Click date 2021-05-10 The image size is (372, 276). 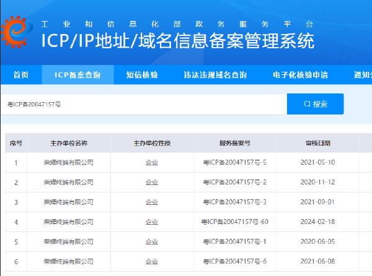pos(317,163)
